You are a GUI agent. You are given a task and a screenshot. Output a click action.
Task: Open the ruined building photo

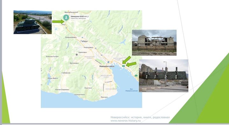coord(154,43)
